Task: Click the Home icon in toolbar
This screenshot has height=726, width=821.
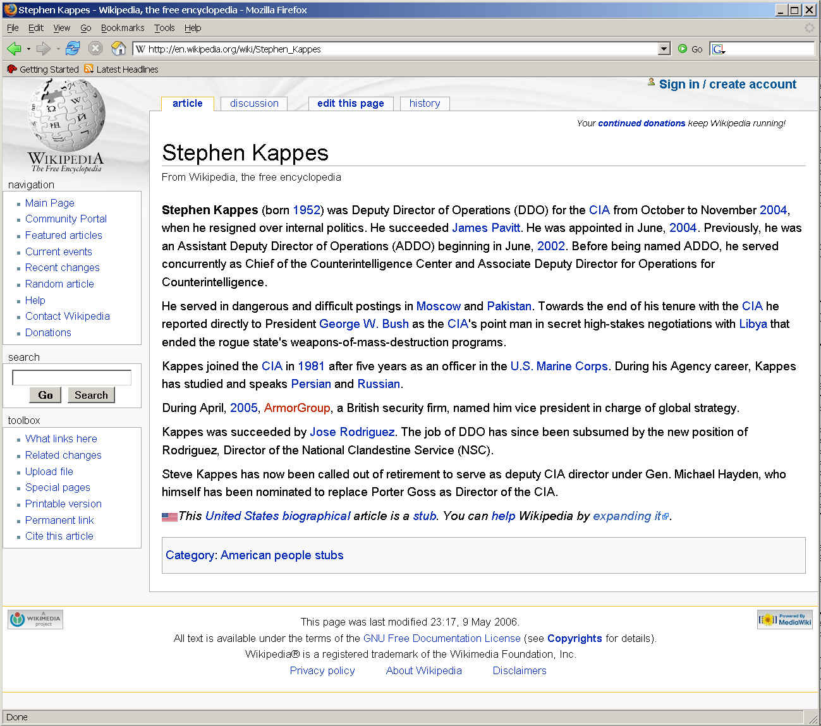Action: [118, 49]
